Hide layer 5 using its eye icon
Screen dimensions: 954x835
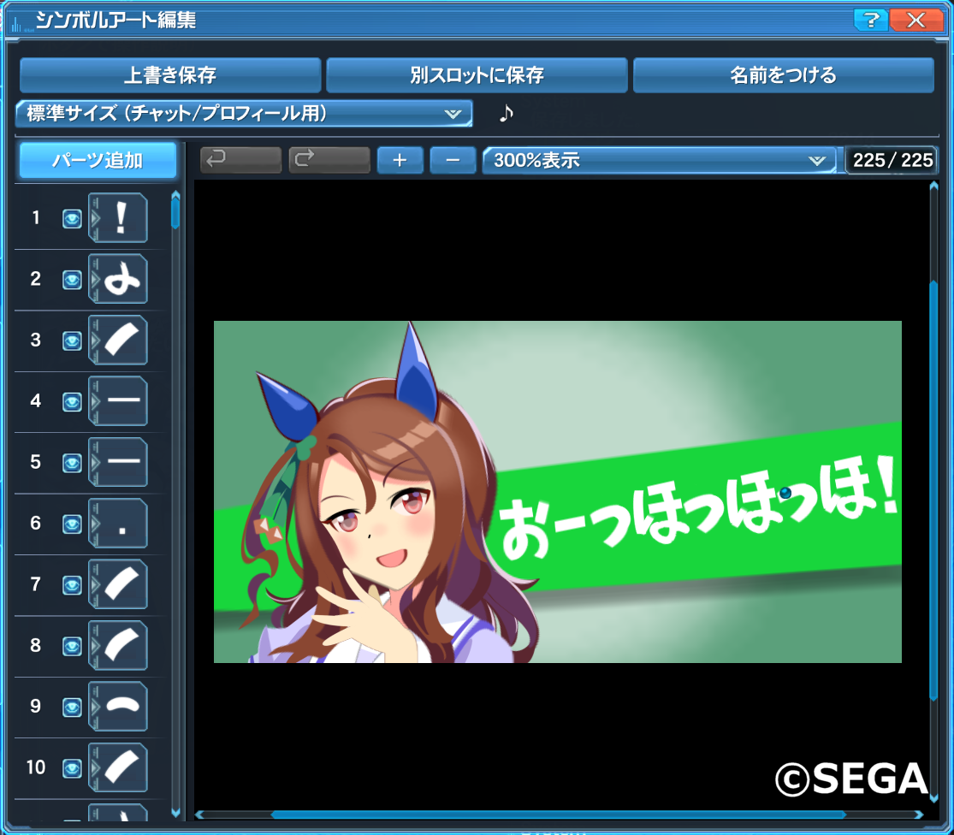[72, 463]
